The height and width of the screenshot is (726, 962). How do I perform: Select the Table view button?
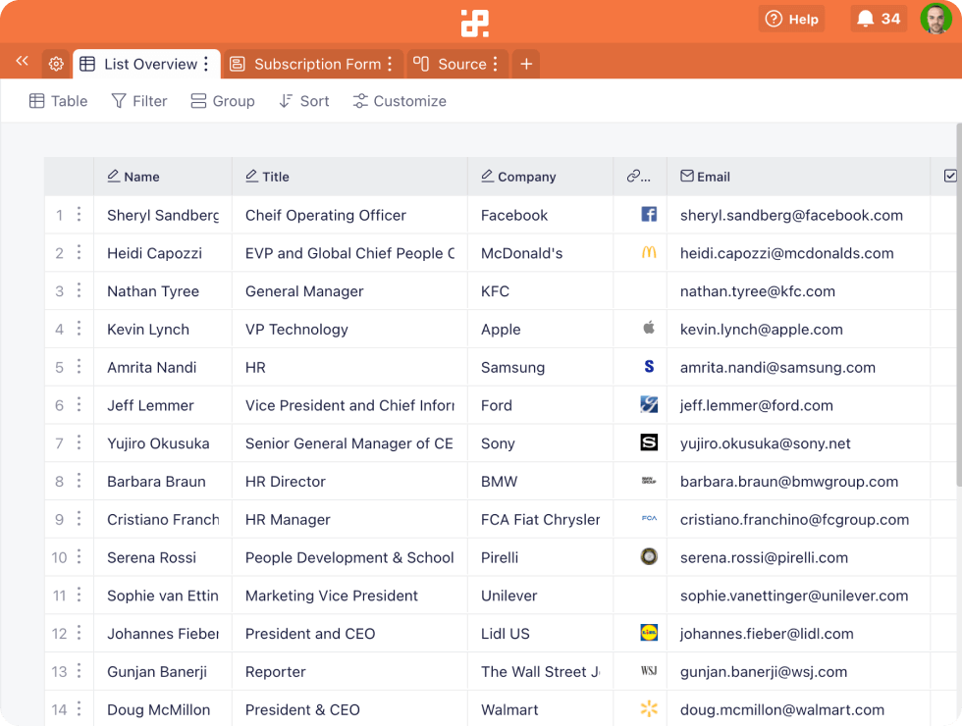pyautogui.click(x=58, y=101)
